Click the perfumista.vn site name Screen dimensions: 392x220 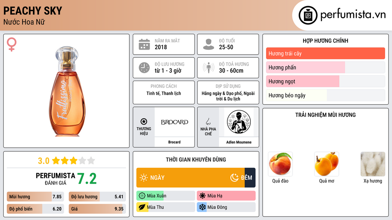click(353, 15)
